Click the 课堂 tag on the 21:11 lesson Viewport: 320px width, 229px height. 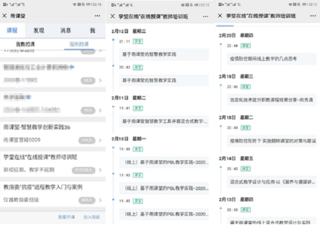coord(138,41)
